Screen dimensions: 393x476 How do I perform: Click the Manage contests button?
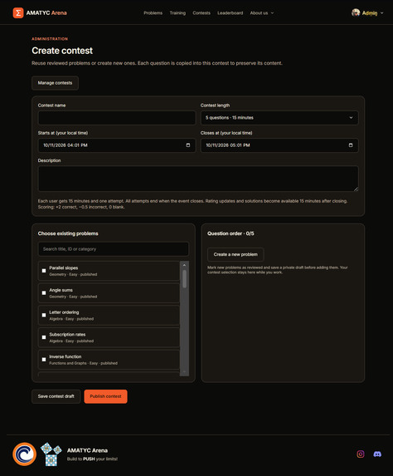[x=56, y=83]
